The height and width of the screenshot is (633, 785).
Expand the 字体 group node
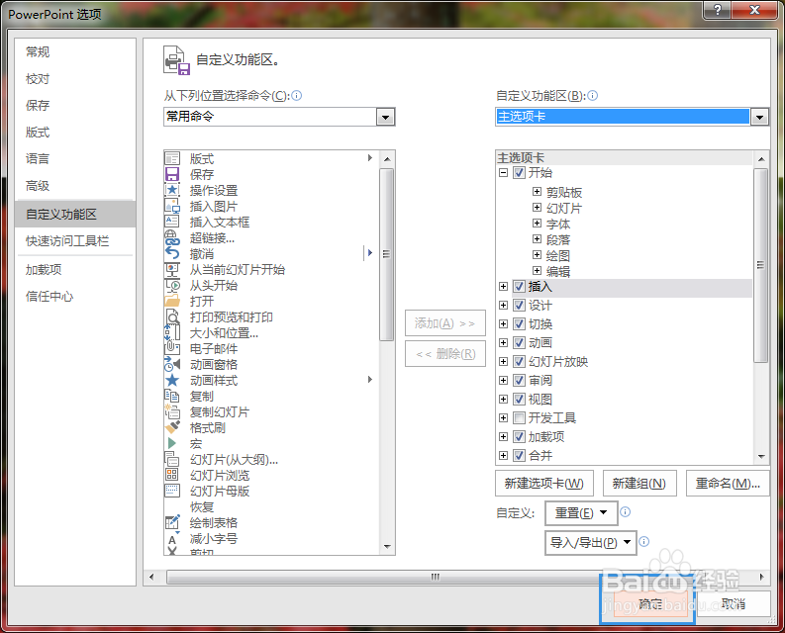click(x=537, y=224)
